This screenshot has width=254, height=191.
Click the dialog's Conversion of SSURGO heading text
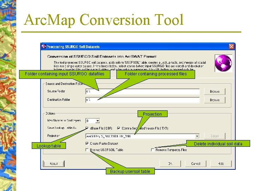point(102,57)
